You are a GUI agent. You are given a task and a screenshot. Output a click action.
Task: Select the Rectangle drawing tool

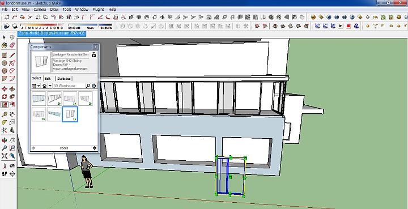click(5, 55)
